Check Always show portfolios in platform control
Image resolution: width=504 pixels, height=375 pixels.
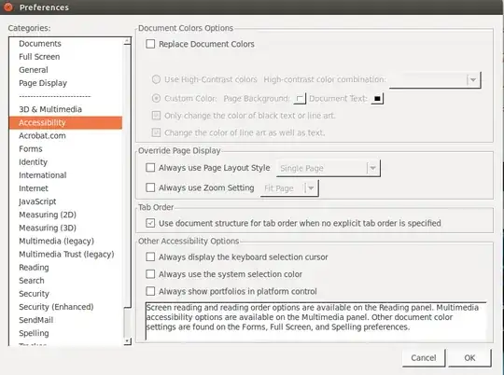pos(150,291)
